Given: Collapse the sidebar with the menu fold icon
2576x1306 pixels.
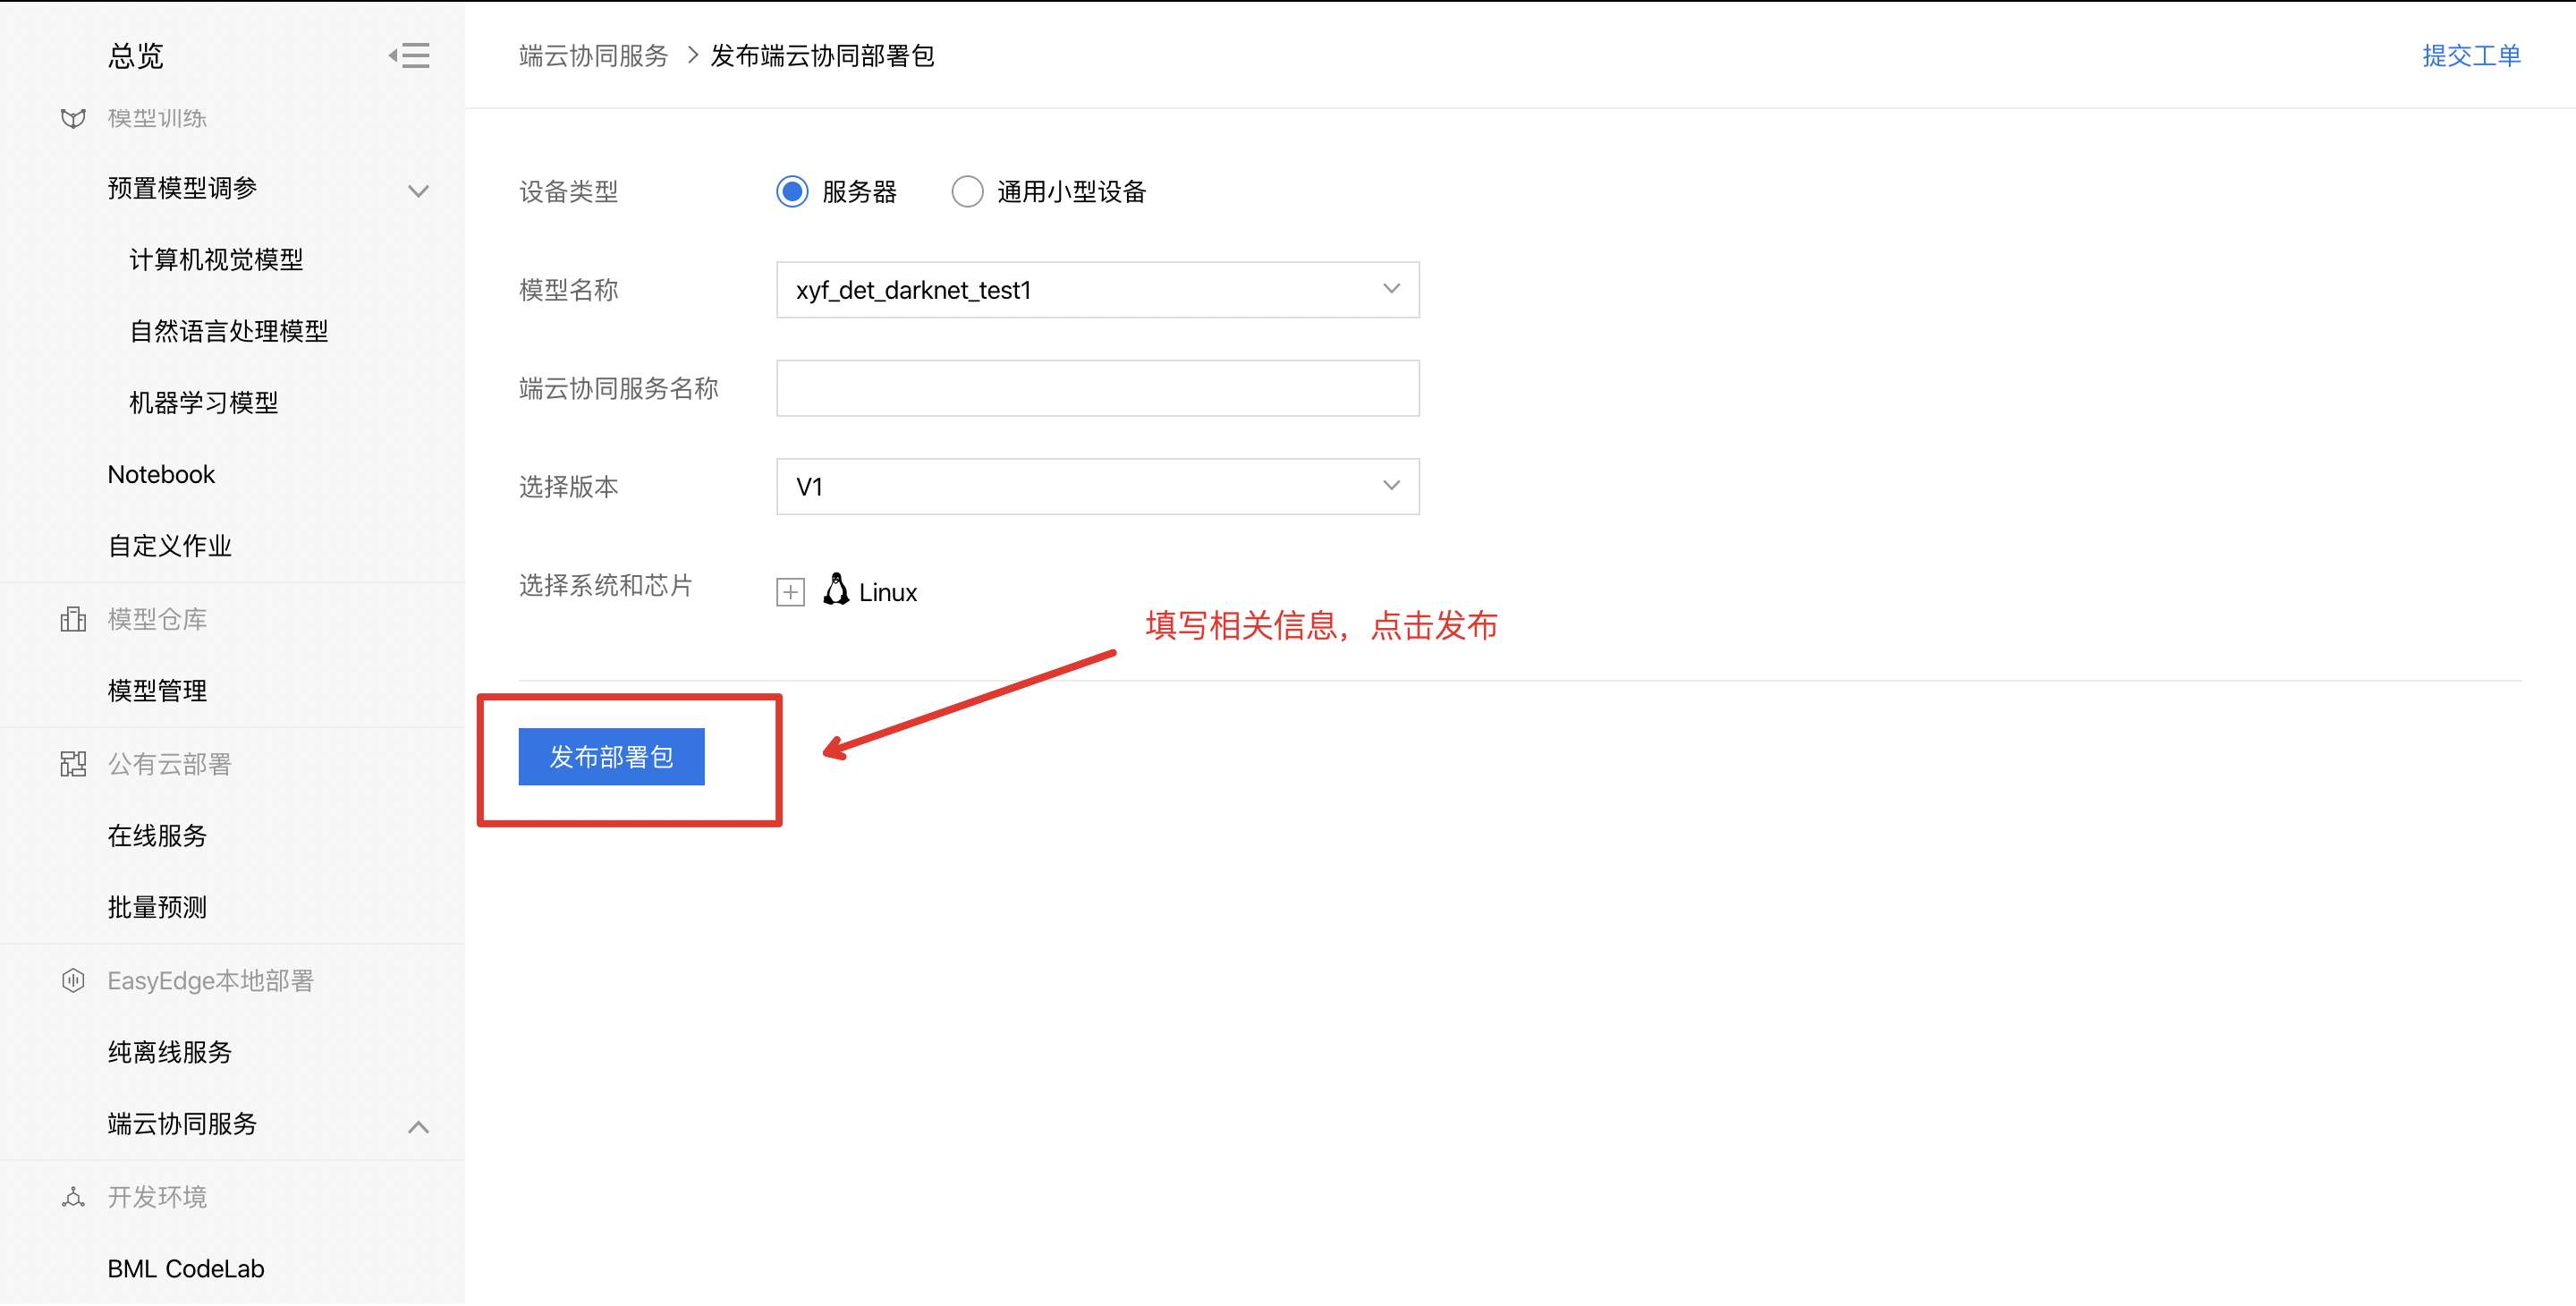Looking at the screenshot, I should click(409, 55).
